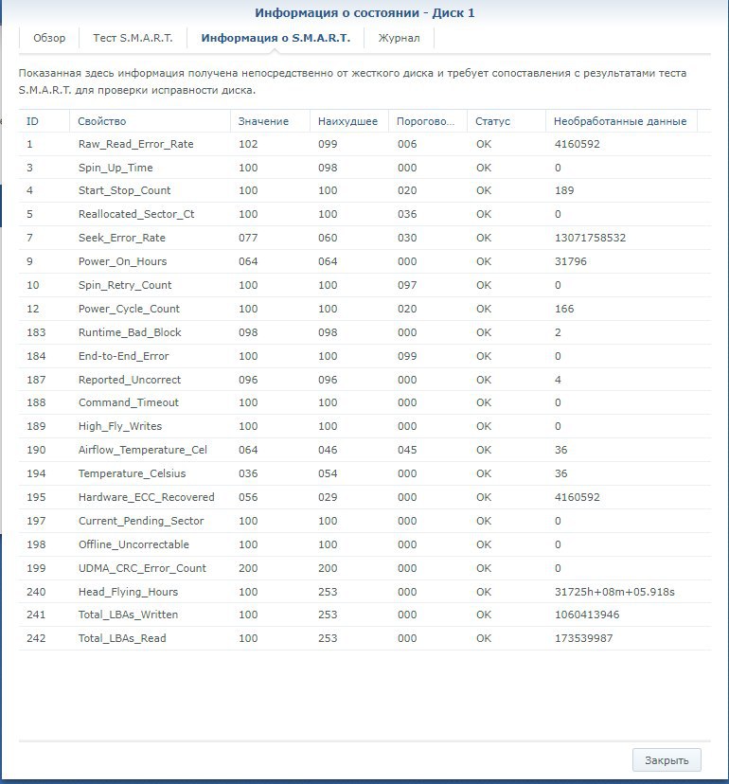Select the Head_Flying_Hours row
The image size is (729, 784).
[364, 592]
